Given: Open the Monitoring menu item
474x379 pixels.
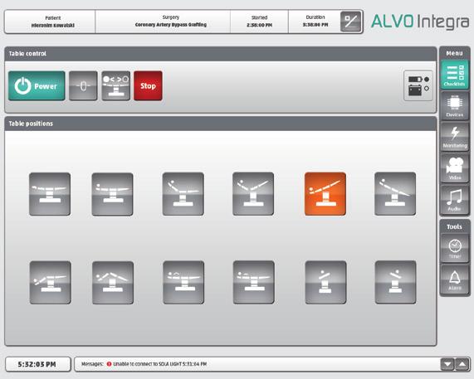Looking at the screenshot, I should pos(454,137).
